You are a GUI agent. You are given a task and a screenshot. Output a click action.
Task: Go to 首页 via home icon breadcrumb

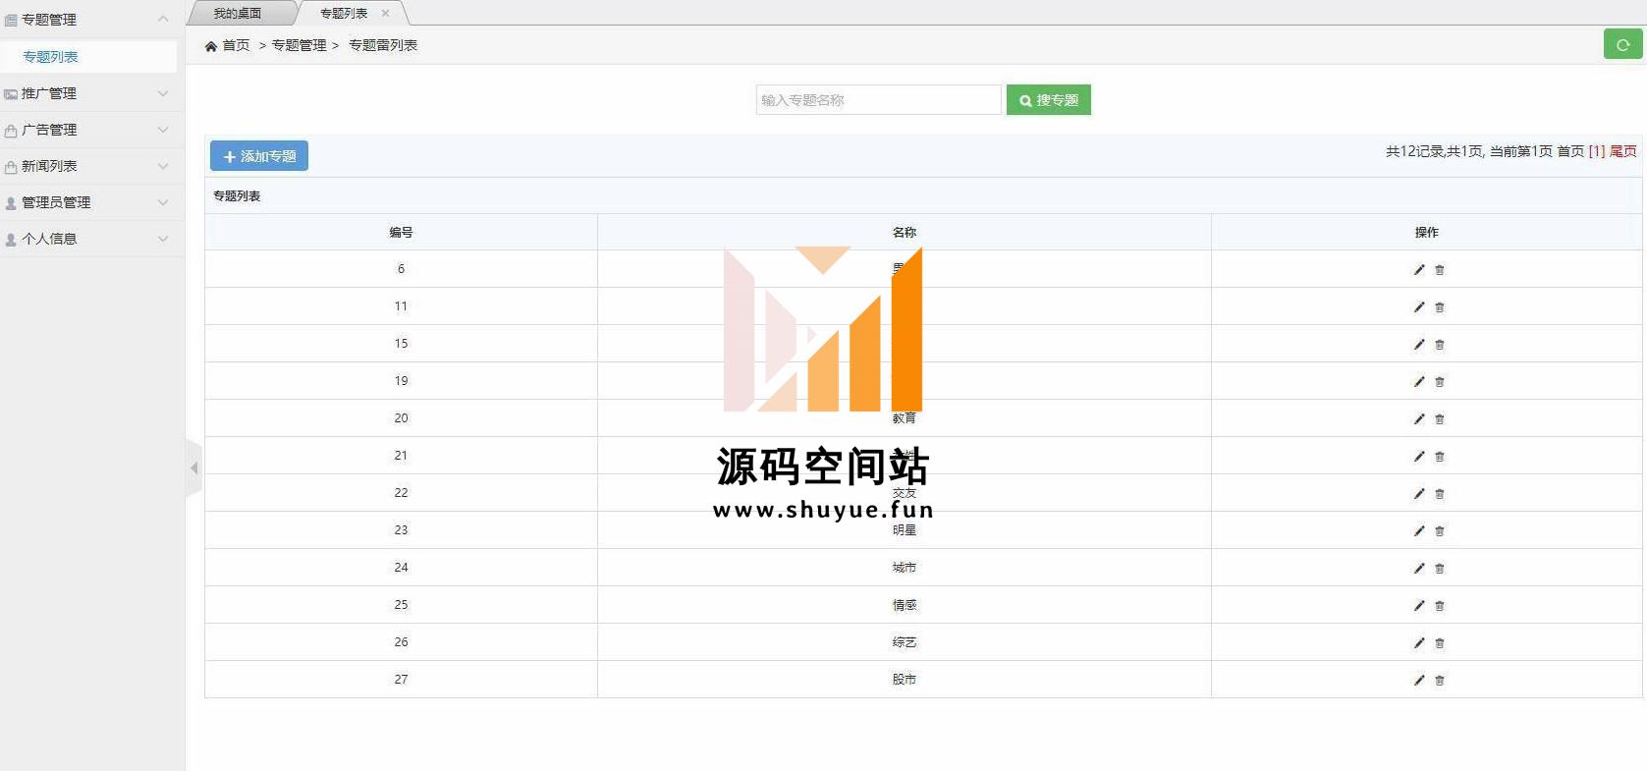pyautogui.click(x=227, y=45)
